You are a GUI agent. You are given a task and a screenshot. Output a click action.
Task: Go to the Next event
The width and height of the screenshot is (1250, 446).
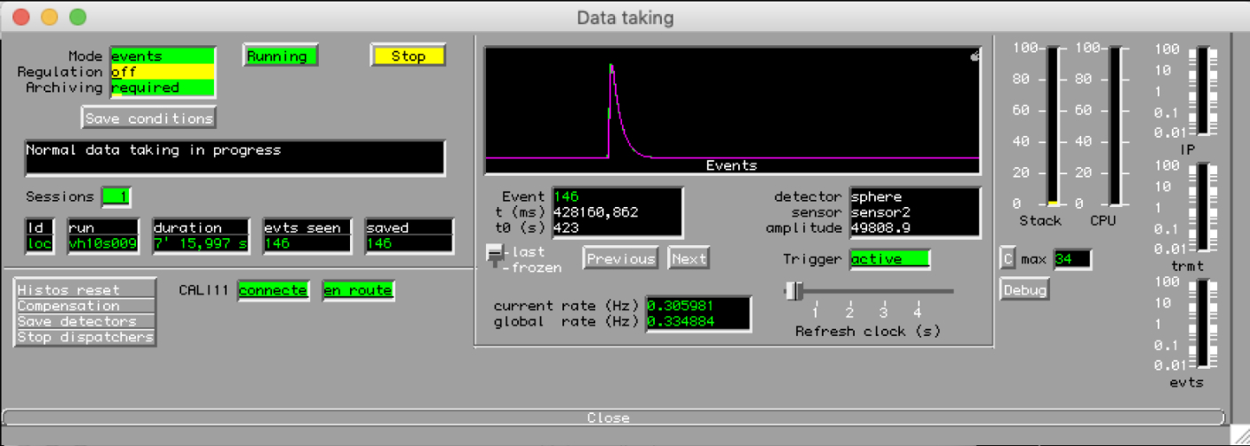689,259
